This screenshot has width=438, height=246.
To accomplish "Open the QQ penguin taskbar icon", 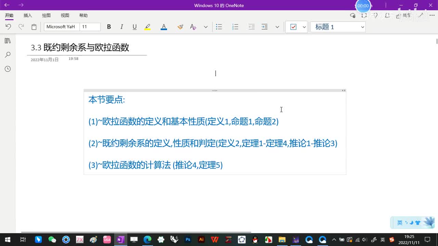I will coord(255,240).
